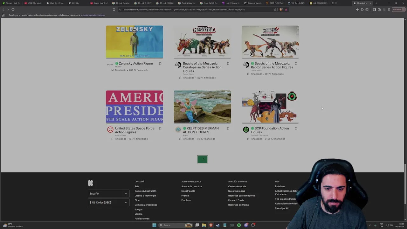Switch to KickTalk tab
Image resolution: width=407 pixels, height=229 pixels.
(x=77, y=3)
